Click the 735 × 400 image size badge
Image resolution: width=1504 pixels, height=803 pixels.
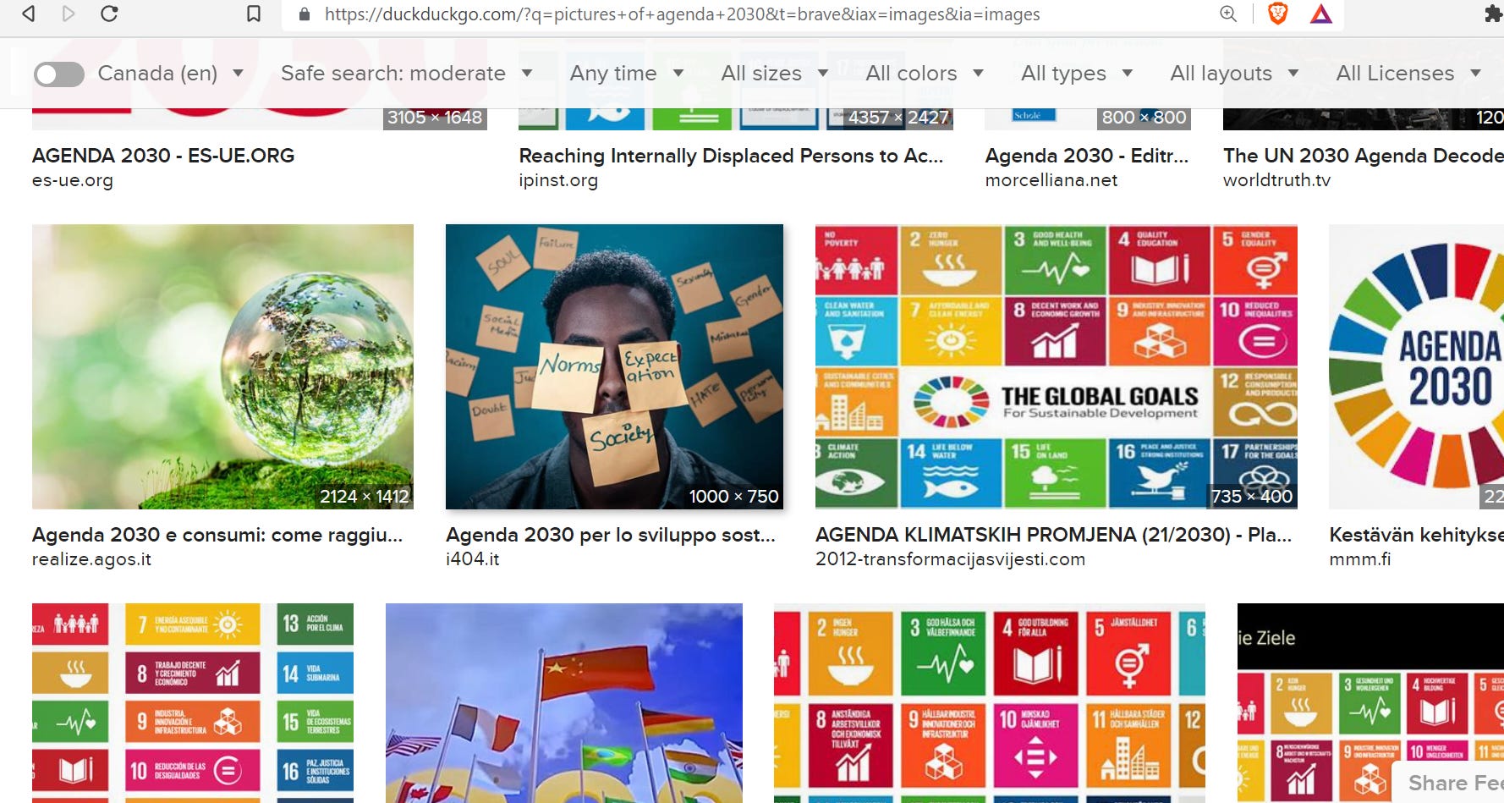[1252, 497]
